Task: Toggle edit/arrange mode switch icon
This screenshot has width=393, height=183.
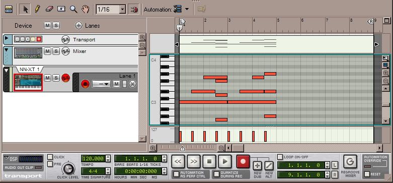Action: pyautogui.click(x=9, y=10)
